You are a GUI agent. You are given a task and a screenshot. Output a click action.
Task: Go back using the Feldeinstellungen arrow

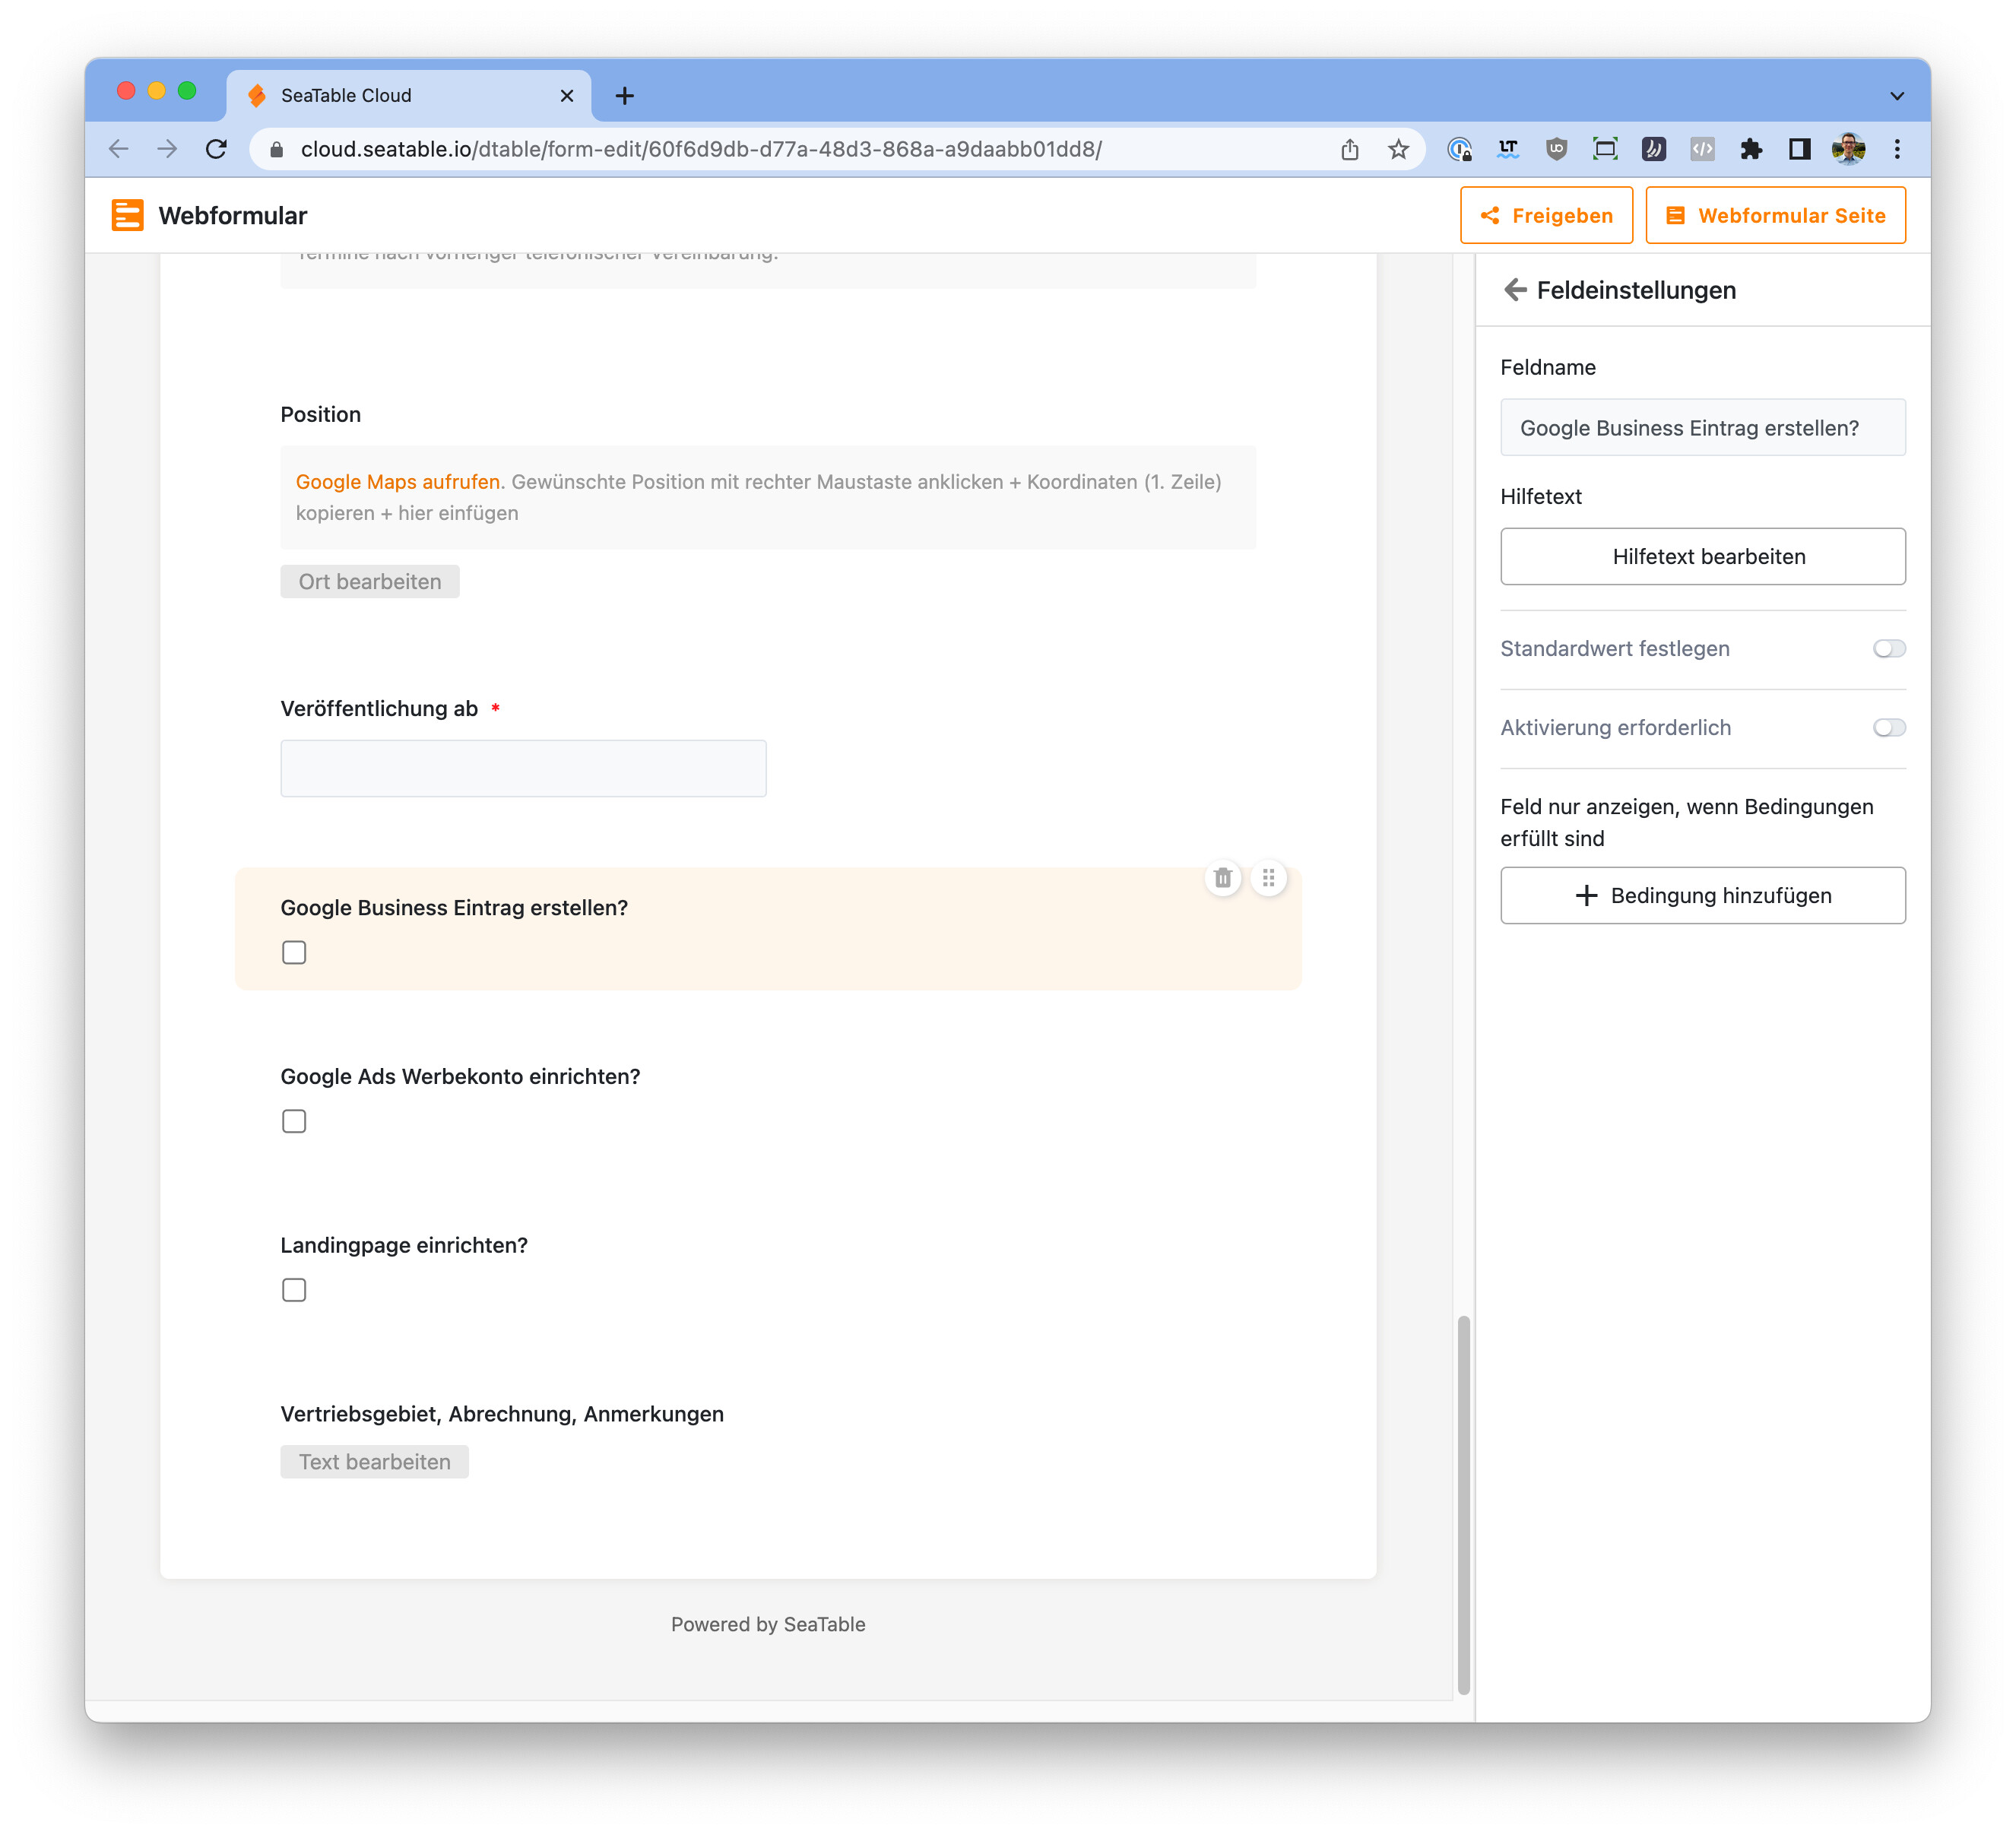(1514, 290)
